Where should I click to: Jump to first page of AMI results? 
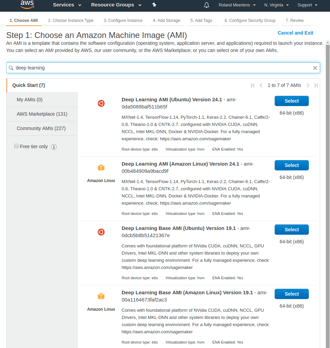pyautogui.click(x=253, y=85)
